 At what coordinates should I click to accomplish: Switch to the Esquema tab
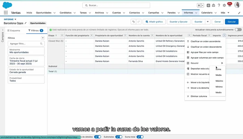[13, 31]
